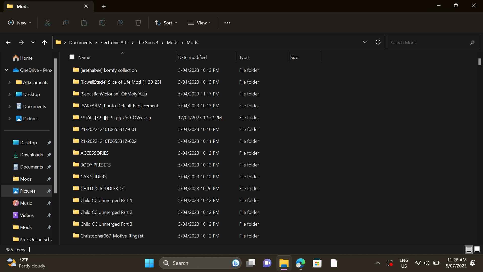Open recent locations dropdown arrow
This screenshot has height=272, width=483.
33,43
